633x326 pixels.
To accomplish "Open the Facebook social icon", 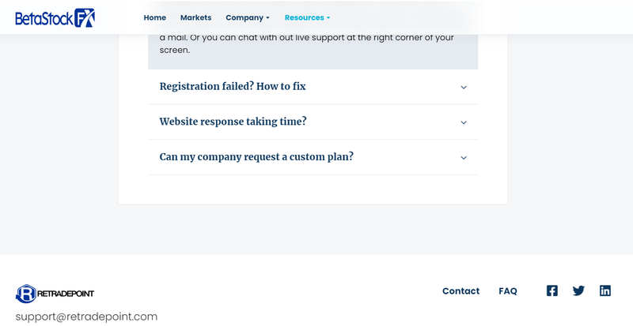I will coord(552,290).
